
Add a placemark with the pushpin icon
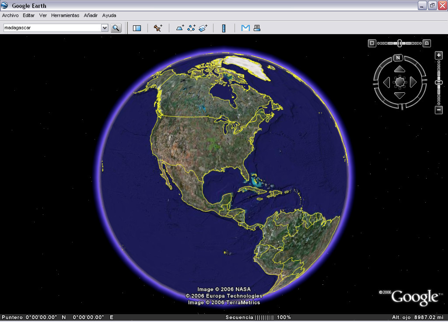158,28
